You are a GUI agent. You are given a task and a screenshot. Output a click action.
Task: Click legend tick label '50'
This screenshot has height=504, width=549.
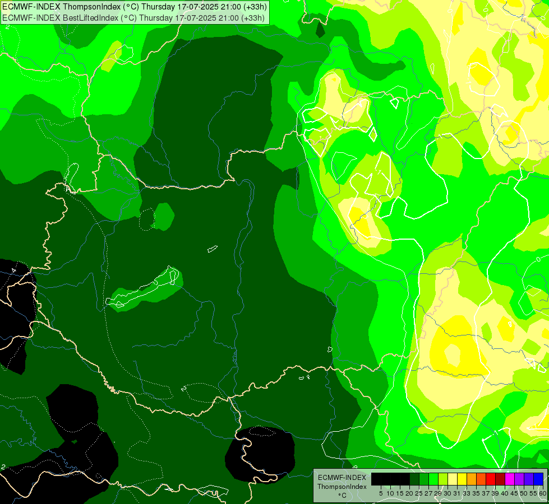pos(524,493)
